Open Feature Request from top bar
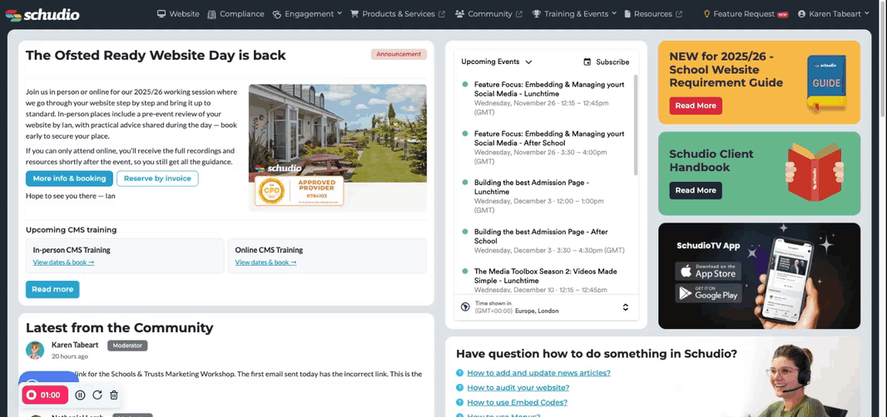 pyautogui.click(x=746, y=14)
